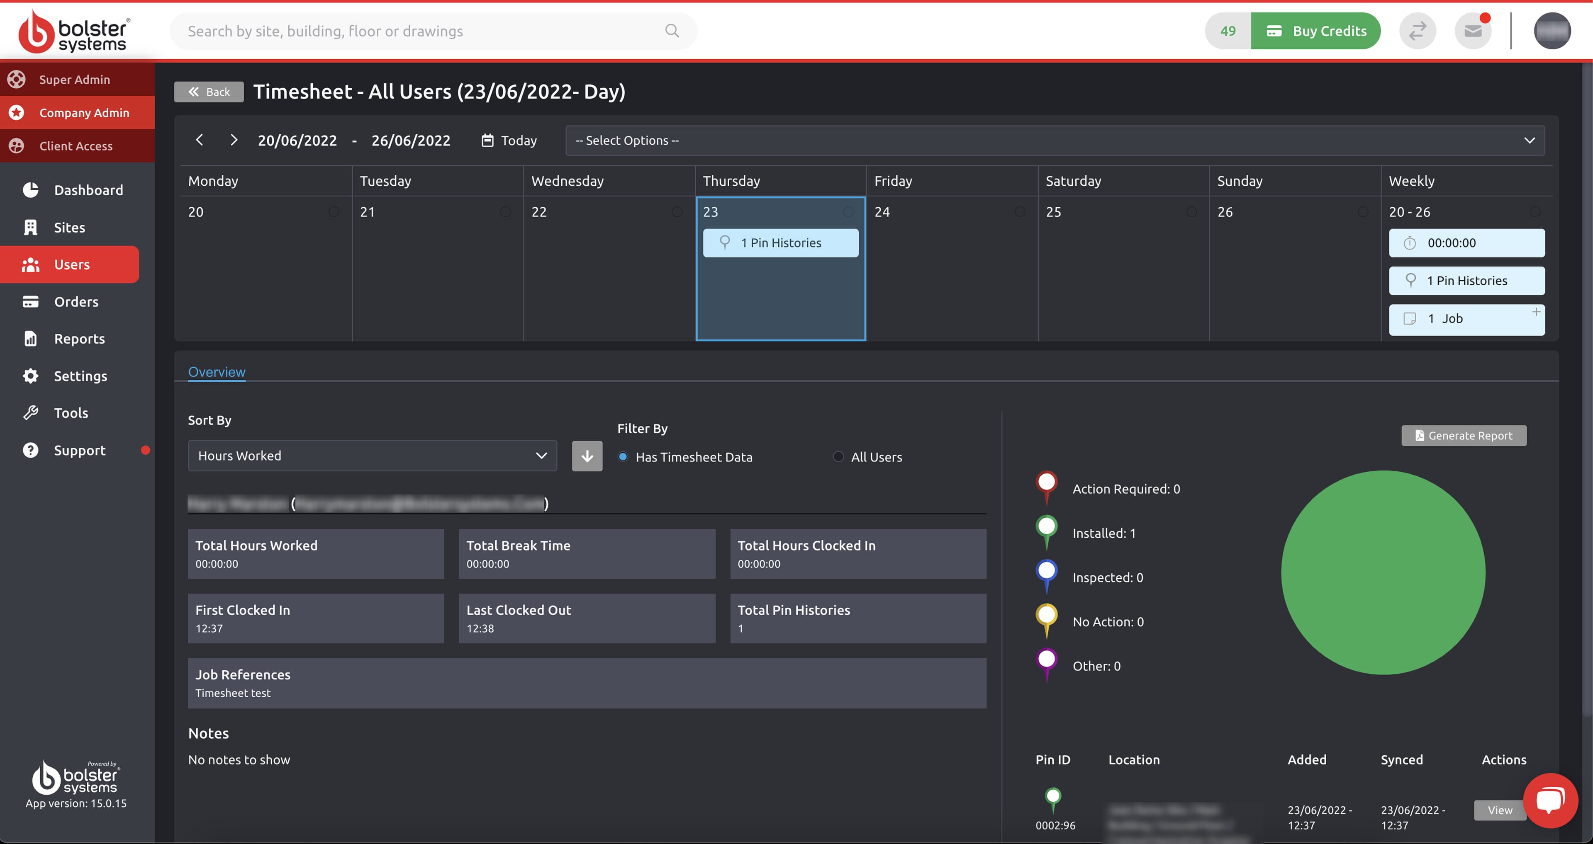Screen dimensions: 1593x844
Task: Click the Buy Credits button
Action: coord(1316,31)
